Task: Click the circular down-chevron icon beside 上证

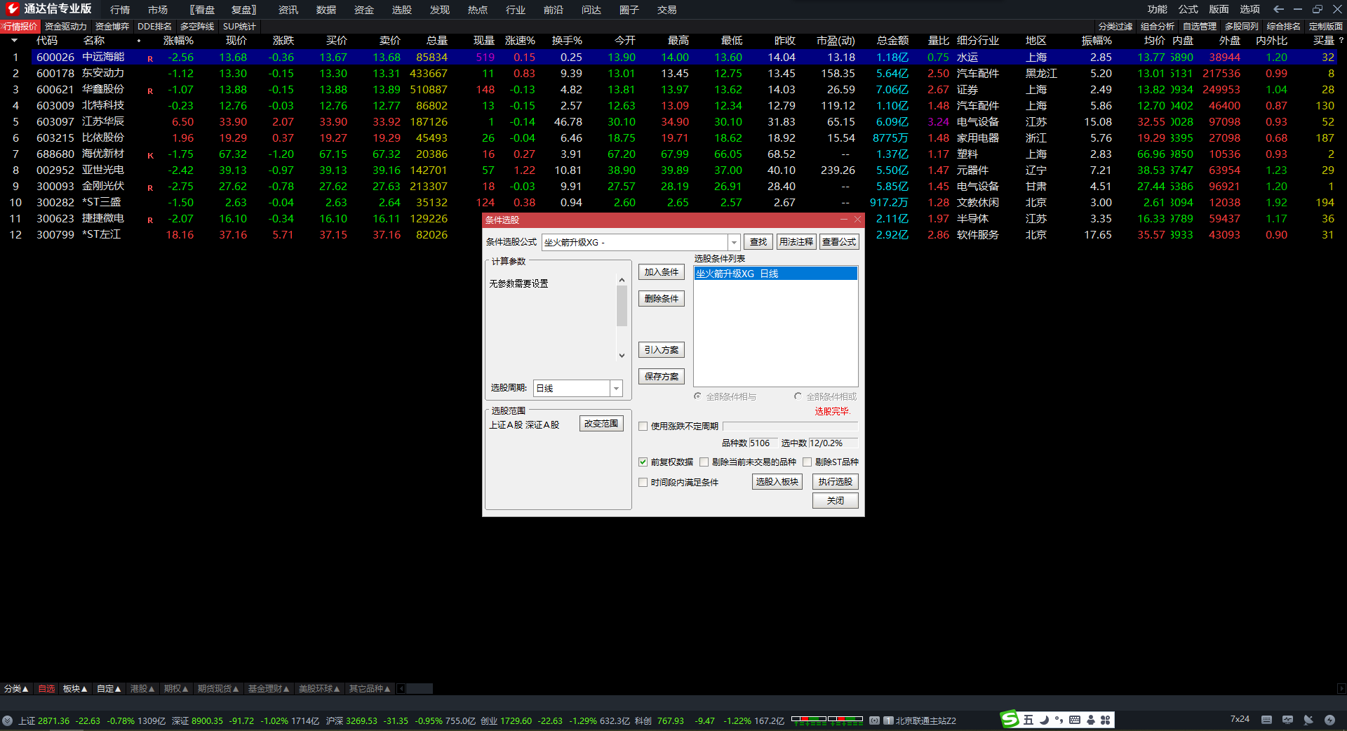Action: 8,720
